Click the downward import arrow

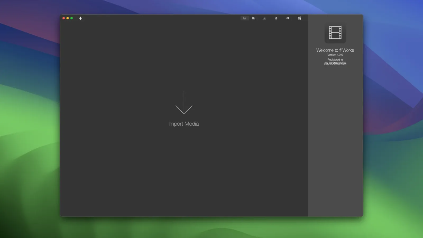tap(184, 103)
